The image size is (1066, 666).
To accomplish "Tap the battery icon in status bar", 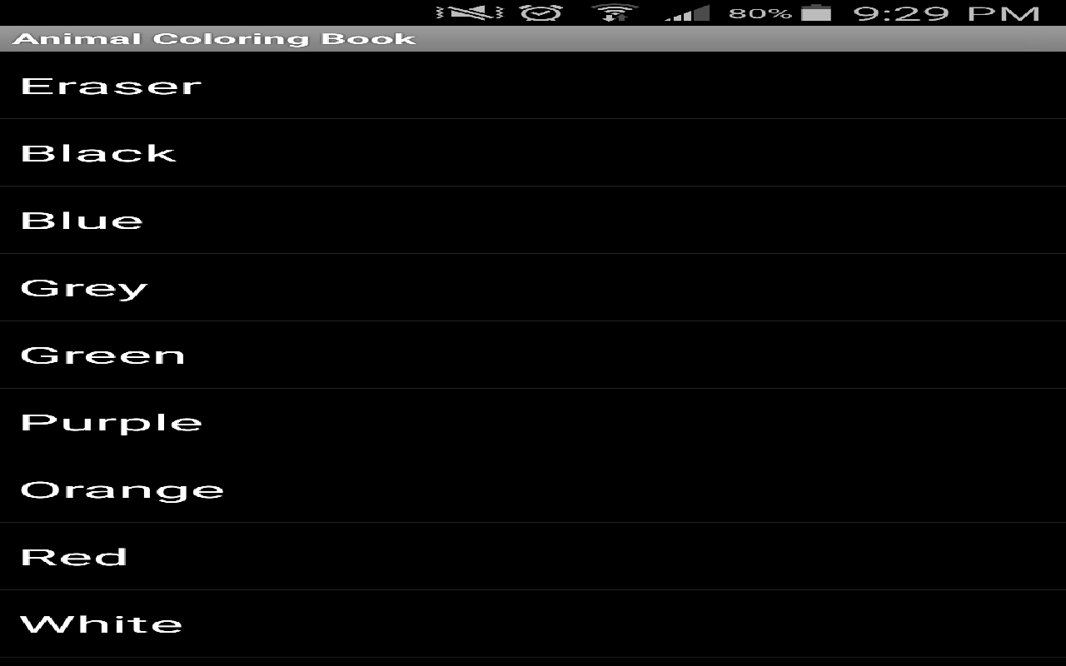I will (816, 12).
